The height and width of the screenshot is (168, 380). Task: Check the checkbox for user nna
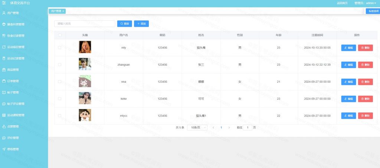pos(60,82)
